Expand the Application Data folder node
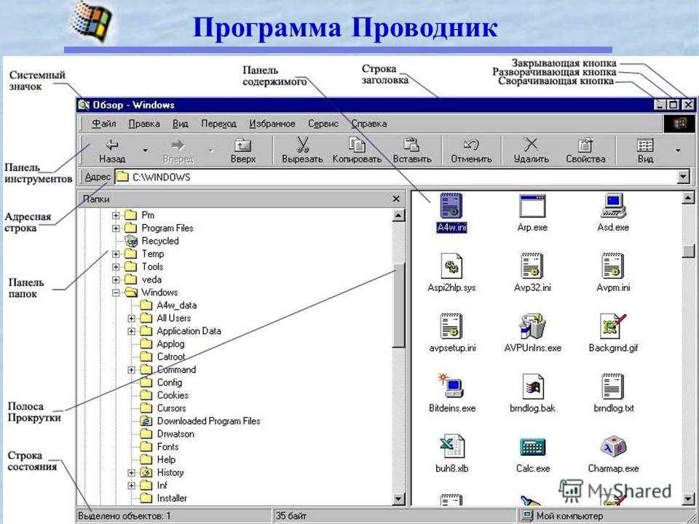 131,332
